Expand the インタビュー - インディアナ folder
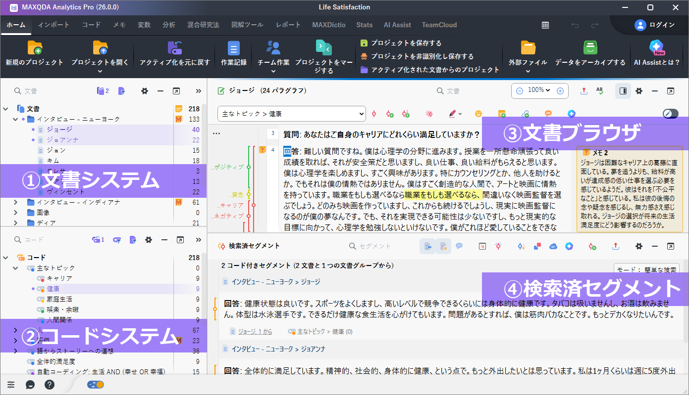689x395 pixels. [x=15, y=202]
